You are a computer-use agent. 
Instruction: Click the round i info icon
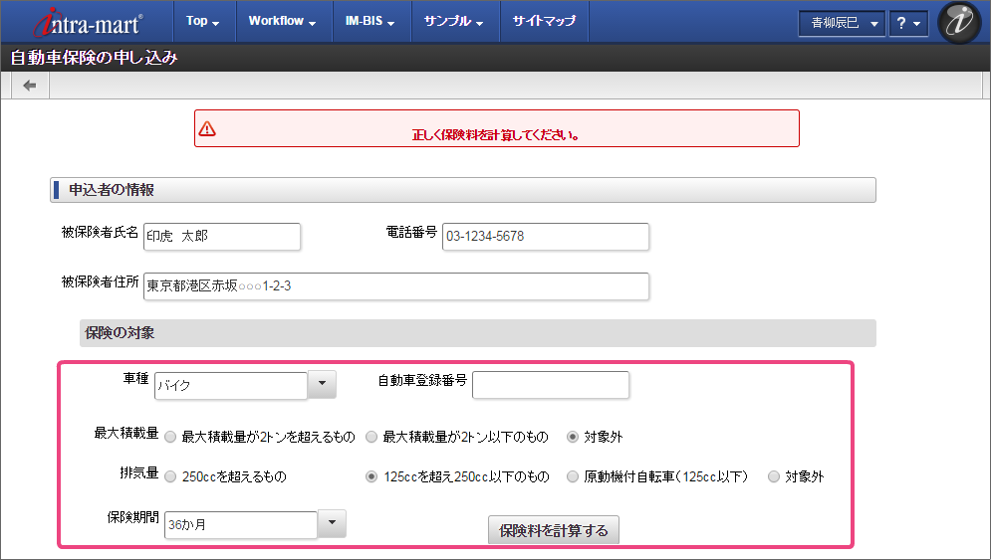tap(959, 24)
